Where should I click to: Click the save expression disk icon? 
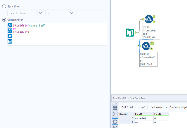(10, 41)
